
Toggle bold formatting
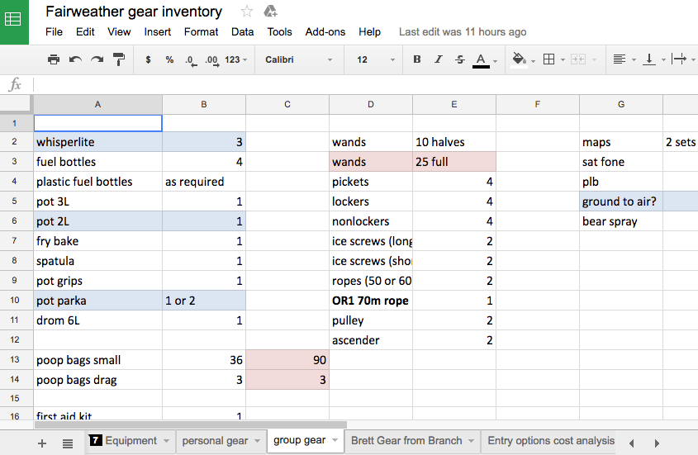point(416,59)
